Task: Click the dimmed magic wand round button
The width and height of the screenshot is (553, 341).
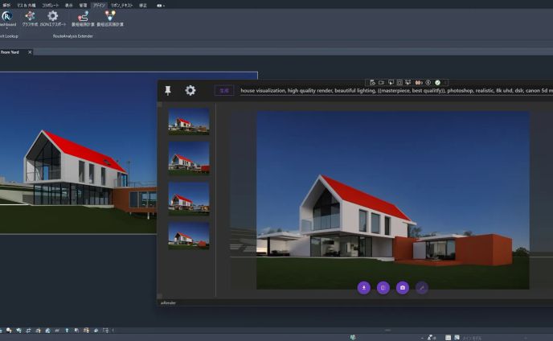Action: (422, 288)
